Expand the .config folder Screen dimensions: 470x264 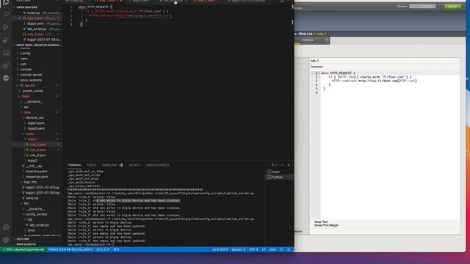pos(26,54)
